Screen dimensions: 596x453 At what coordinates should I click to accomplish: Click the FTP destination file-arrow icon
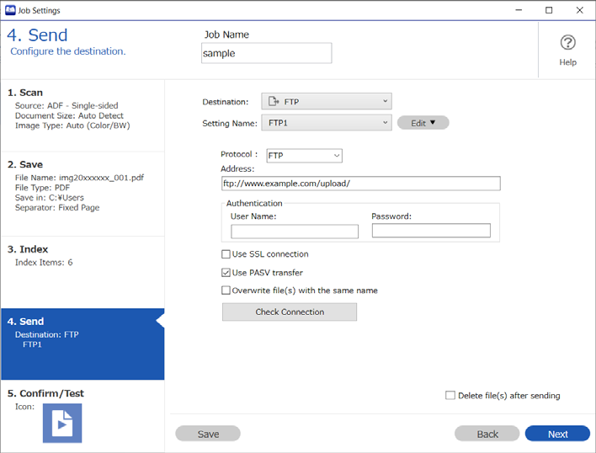pos(274,102)
